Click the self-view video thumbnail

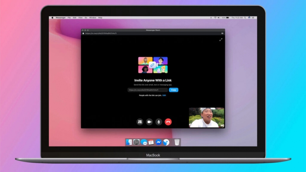[207, 117]
